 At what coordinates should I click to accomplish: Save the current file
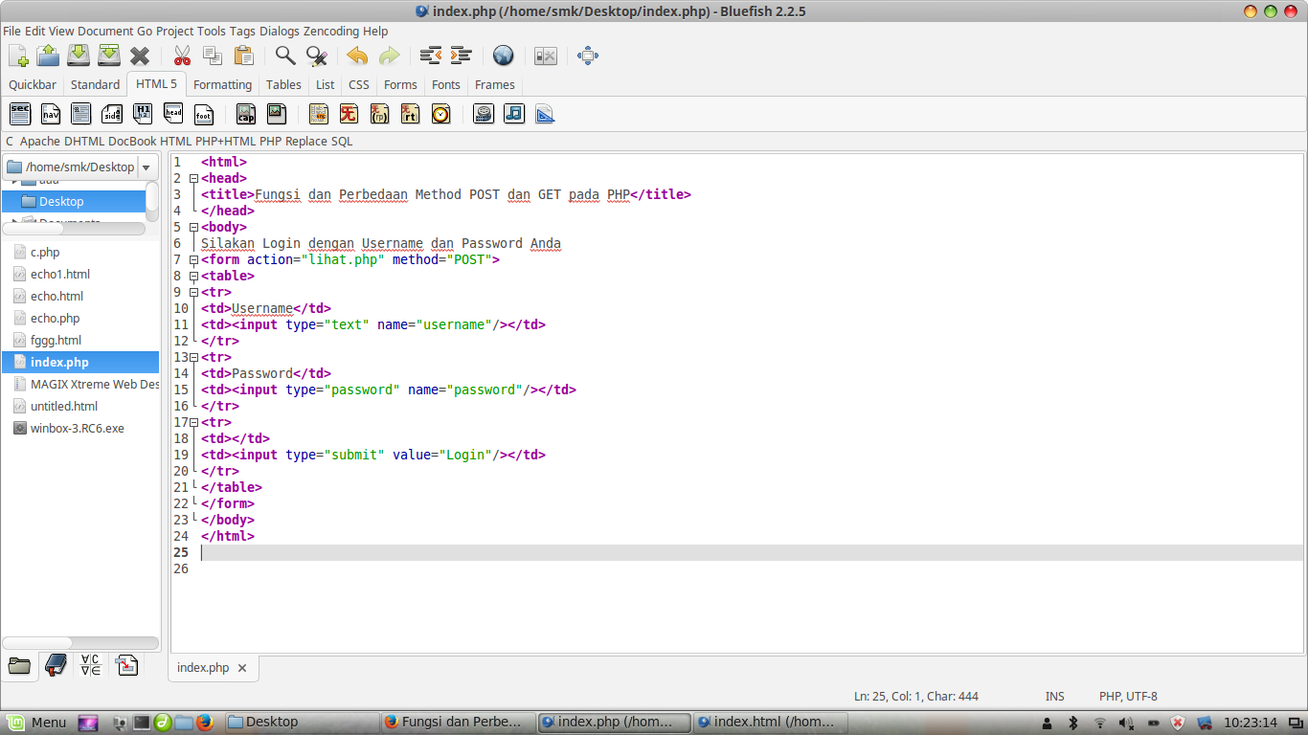click(79, 56)
